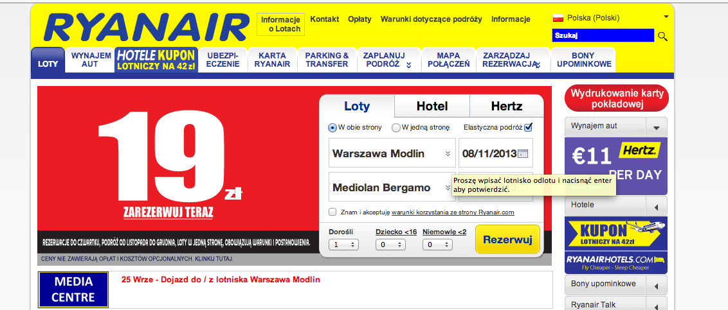Open the Ubezpieczenie navigation tab

223,60
